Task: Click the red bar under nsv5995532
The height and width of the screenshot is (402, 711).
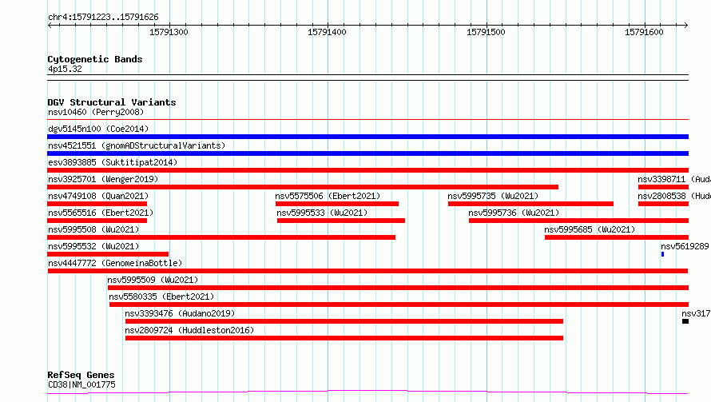Action: (x=108, y=254)
